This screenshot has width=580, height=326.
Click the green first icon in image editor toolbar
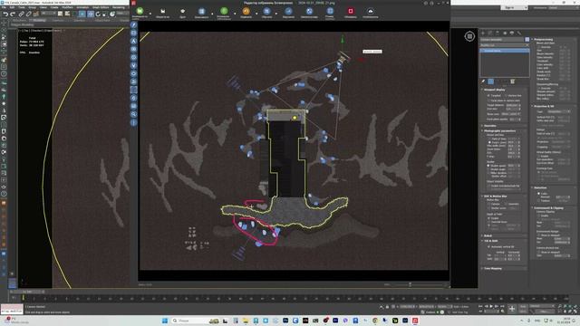pyautogui.click(x=140, y=12)
